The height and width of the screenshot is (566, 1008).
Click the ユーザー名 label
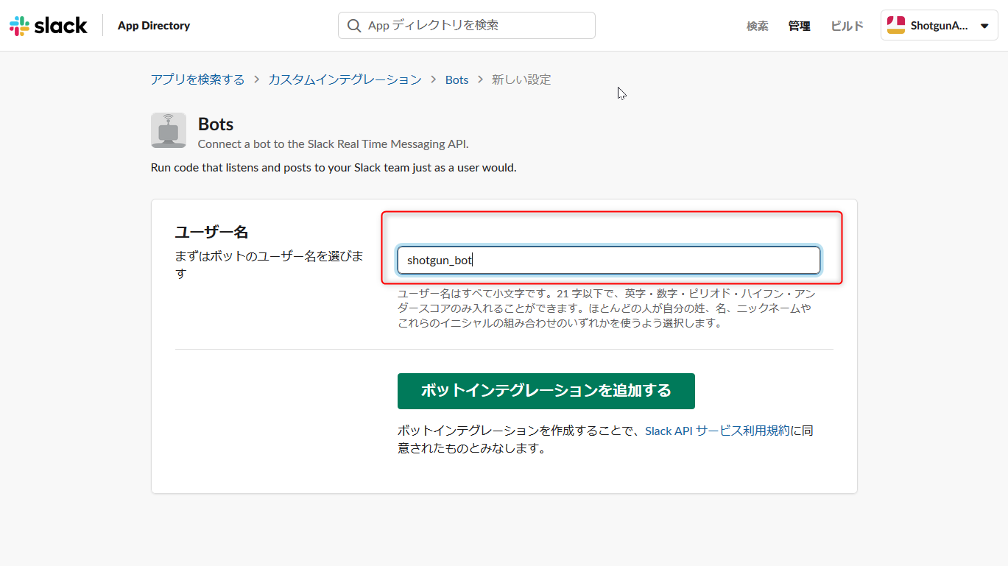point(211,232)
